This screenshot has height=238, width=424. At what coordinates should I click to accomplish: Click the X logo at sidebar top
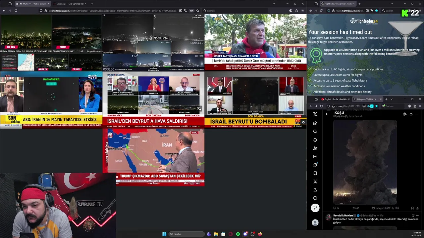click(315, 114)
